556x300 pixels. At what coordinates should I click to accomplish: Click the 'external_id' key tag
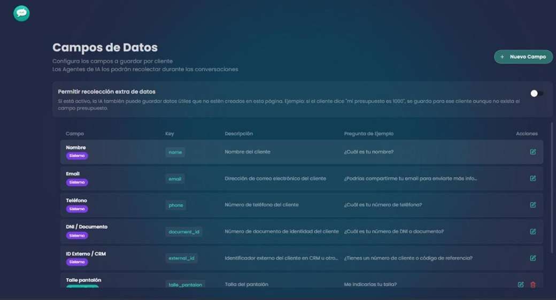pyautogui.click(x=181, y=258)
